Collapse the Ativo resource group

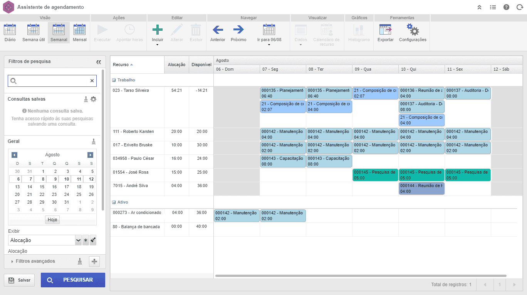[114, 202]
